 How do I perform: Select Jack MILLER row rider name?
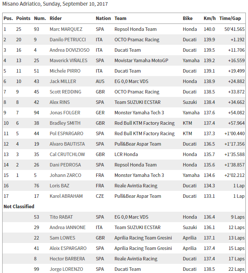tap(63, 81)
